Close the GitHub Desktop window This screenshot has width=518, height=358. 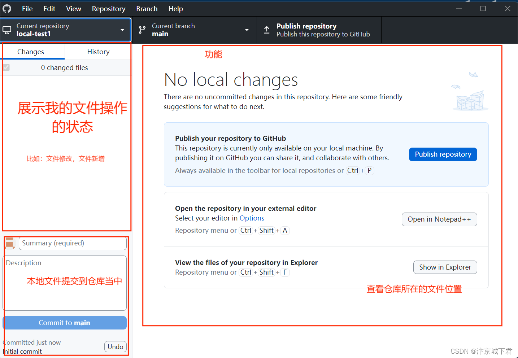pyautogui.click(x=507, y=9)
